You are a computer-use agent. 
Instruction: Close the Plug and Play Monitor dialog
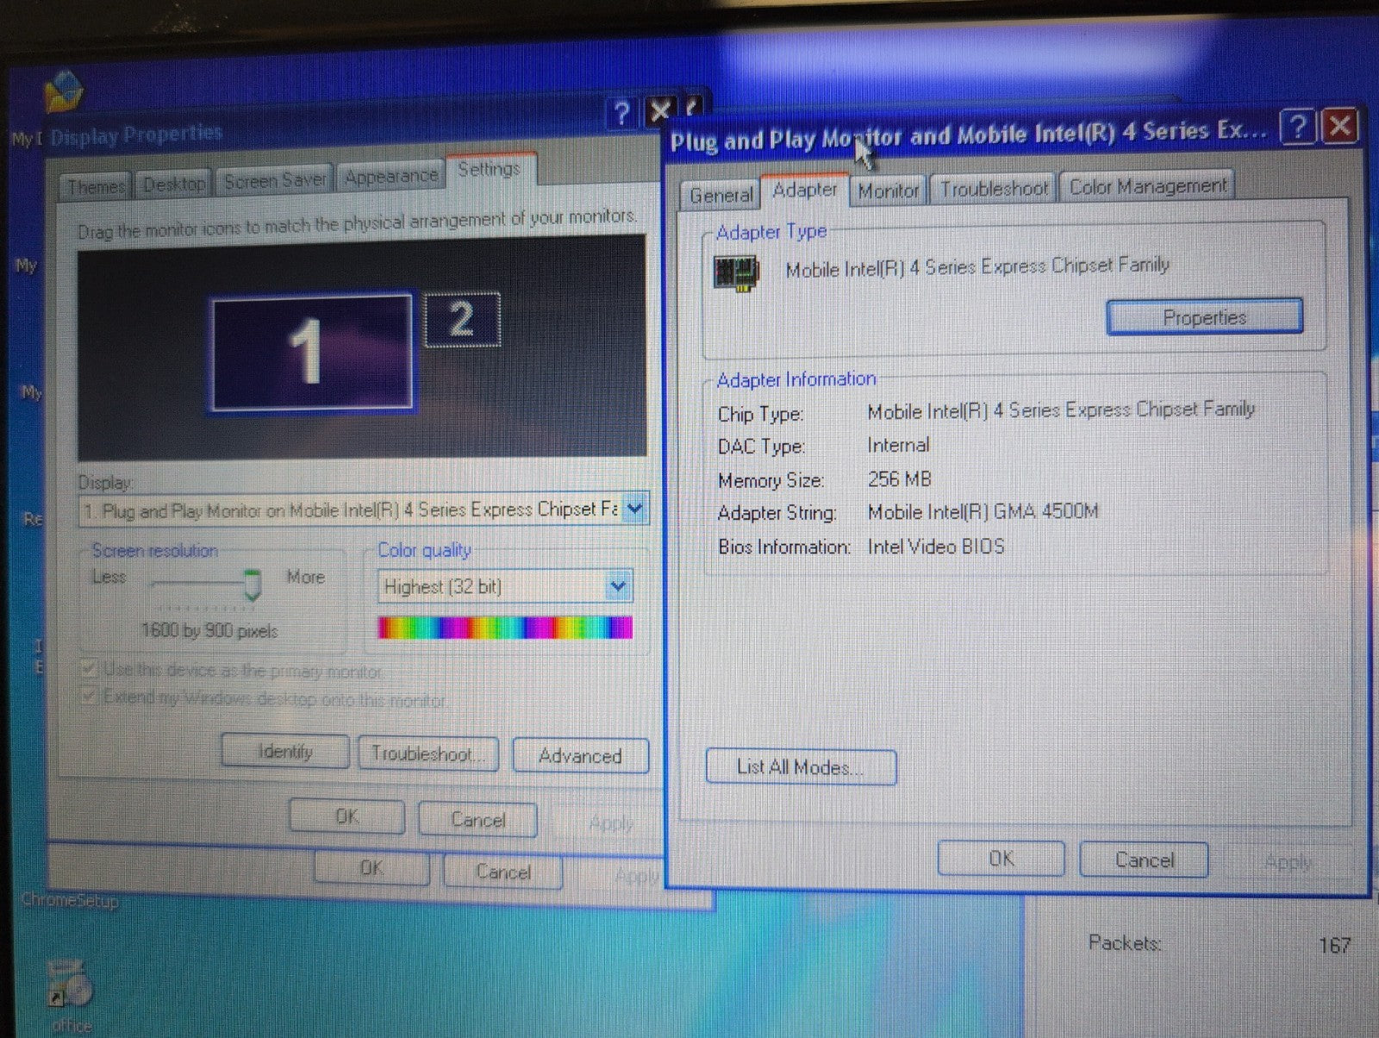pos(1340,127)
